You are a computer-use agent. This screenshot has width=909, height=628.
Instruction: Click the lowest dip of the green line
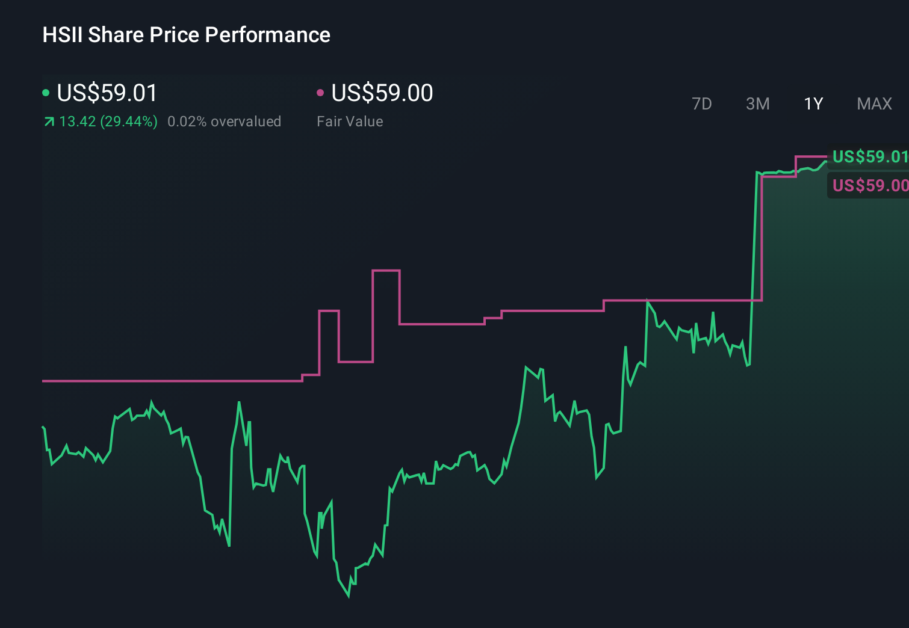point(349,597)
